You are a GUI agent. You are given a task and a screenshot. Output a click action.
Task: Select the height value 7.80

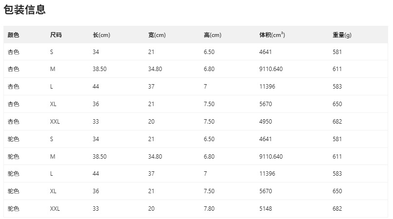(x=209, y=209)
